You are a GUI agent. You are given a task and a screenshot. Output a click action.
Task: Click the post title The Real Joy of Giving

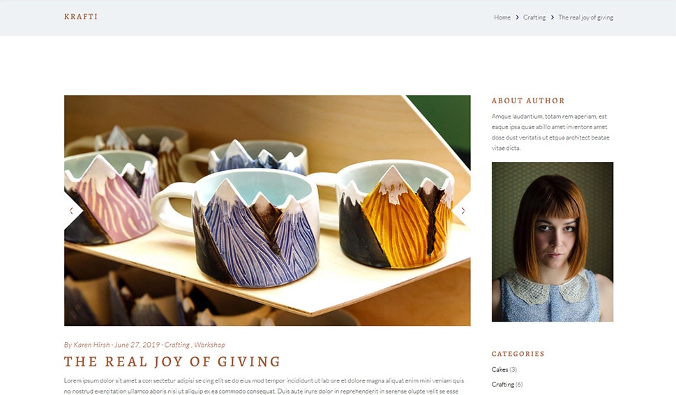point(172,362)
